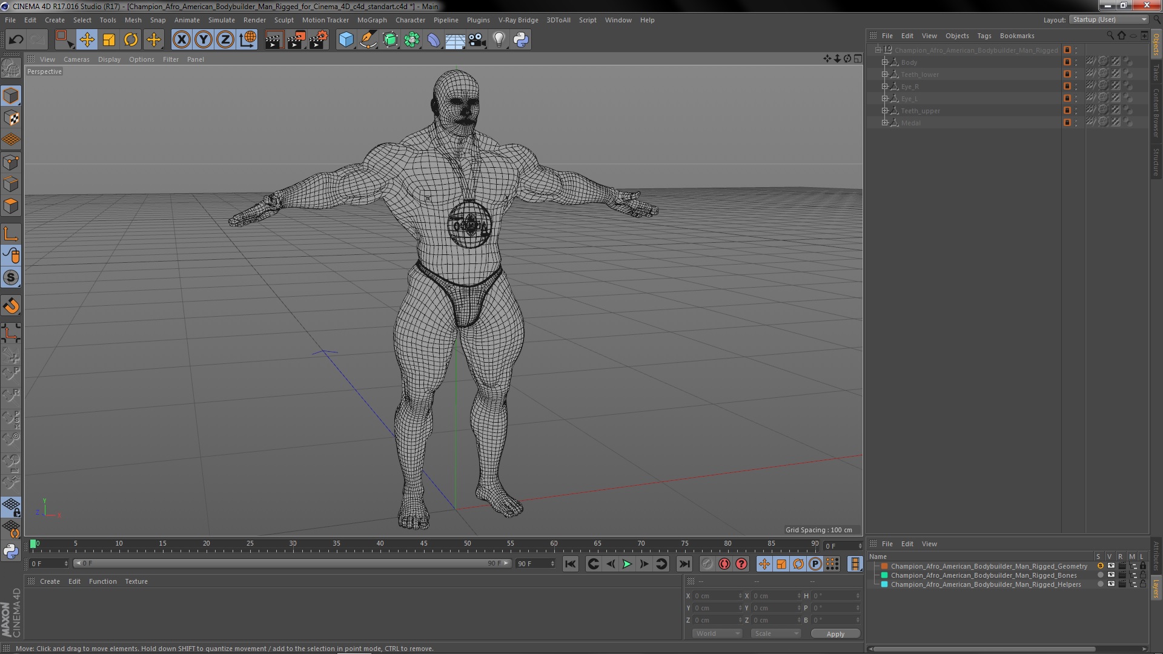This screenshot has width=1163, height=654.
Task: Open the MoGraph array green icon
Action: 412,40
